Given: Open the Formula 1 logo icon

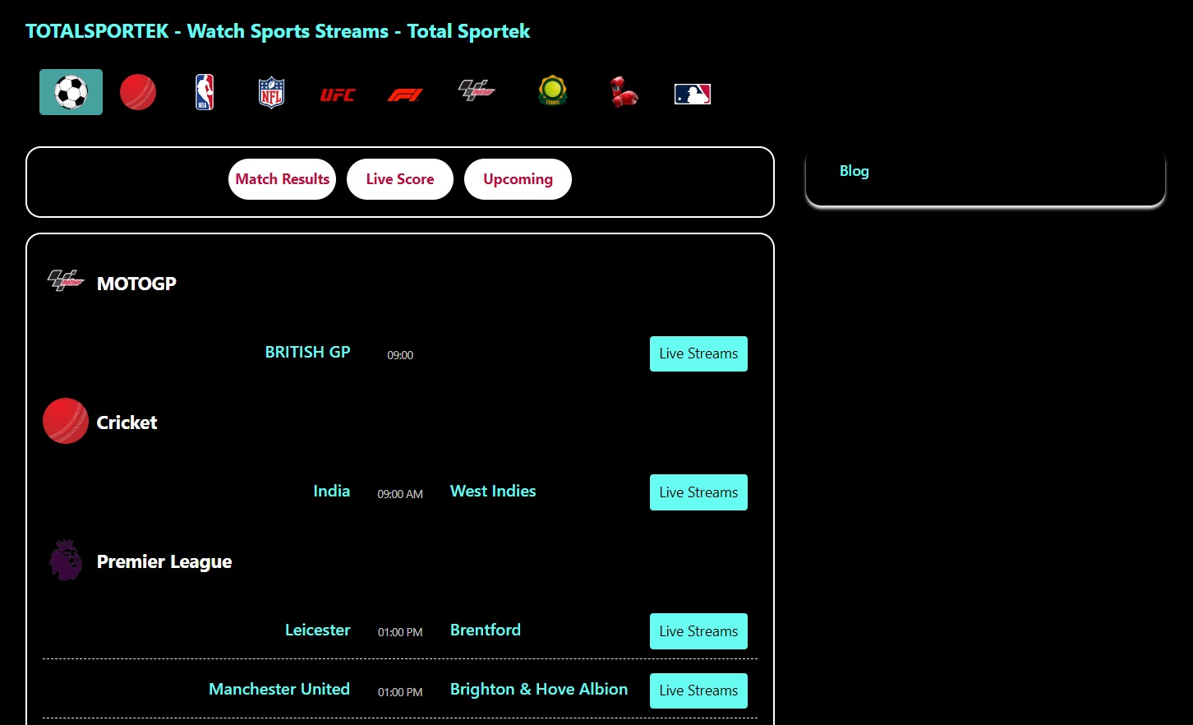Looking at the screenshot, I should pyautogui.click(x=404, y=95).
